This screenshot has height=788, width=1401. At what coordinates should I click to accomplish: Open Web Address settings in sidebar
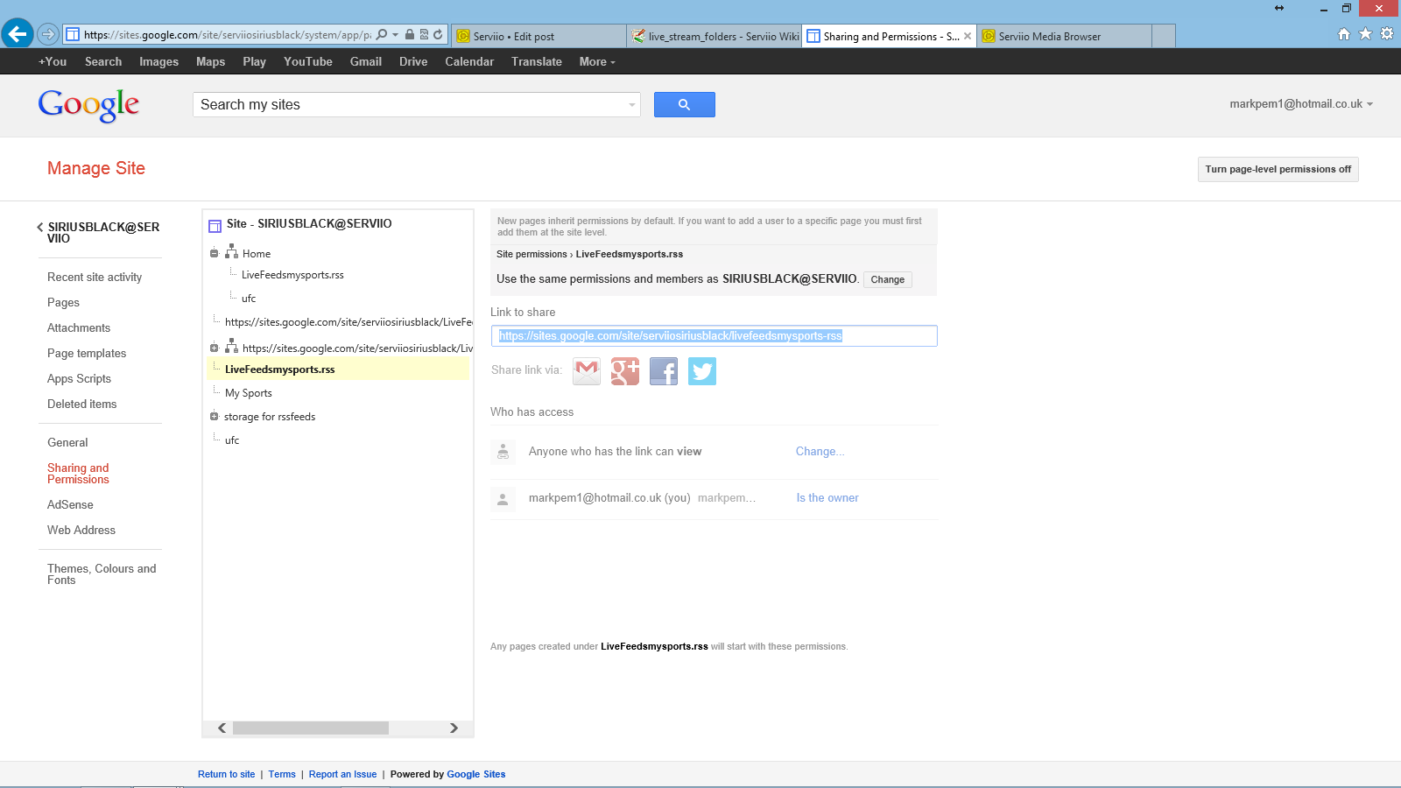click(x=81, y=530)
